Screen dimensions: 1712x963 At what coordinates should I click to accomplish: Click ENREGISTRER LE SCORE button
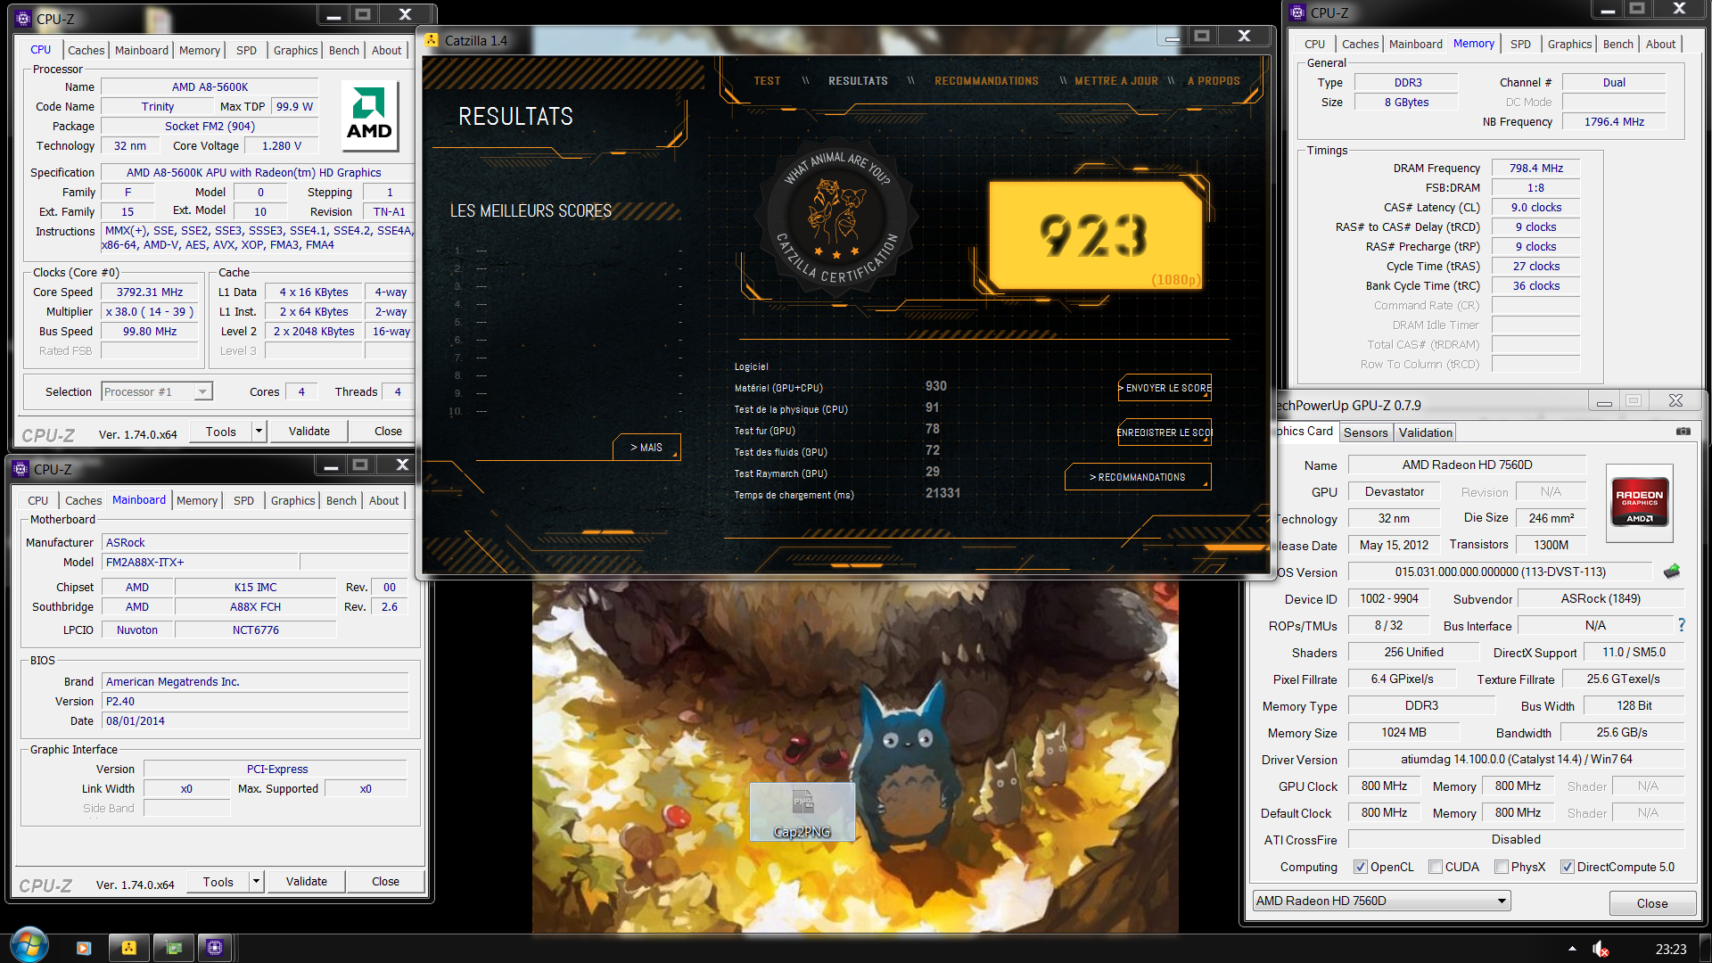(1165, 432)
